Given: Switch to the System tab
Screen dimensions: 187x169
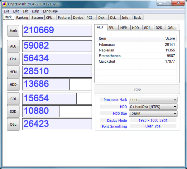Looking at the screenshot, I should point(37,17).
